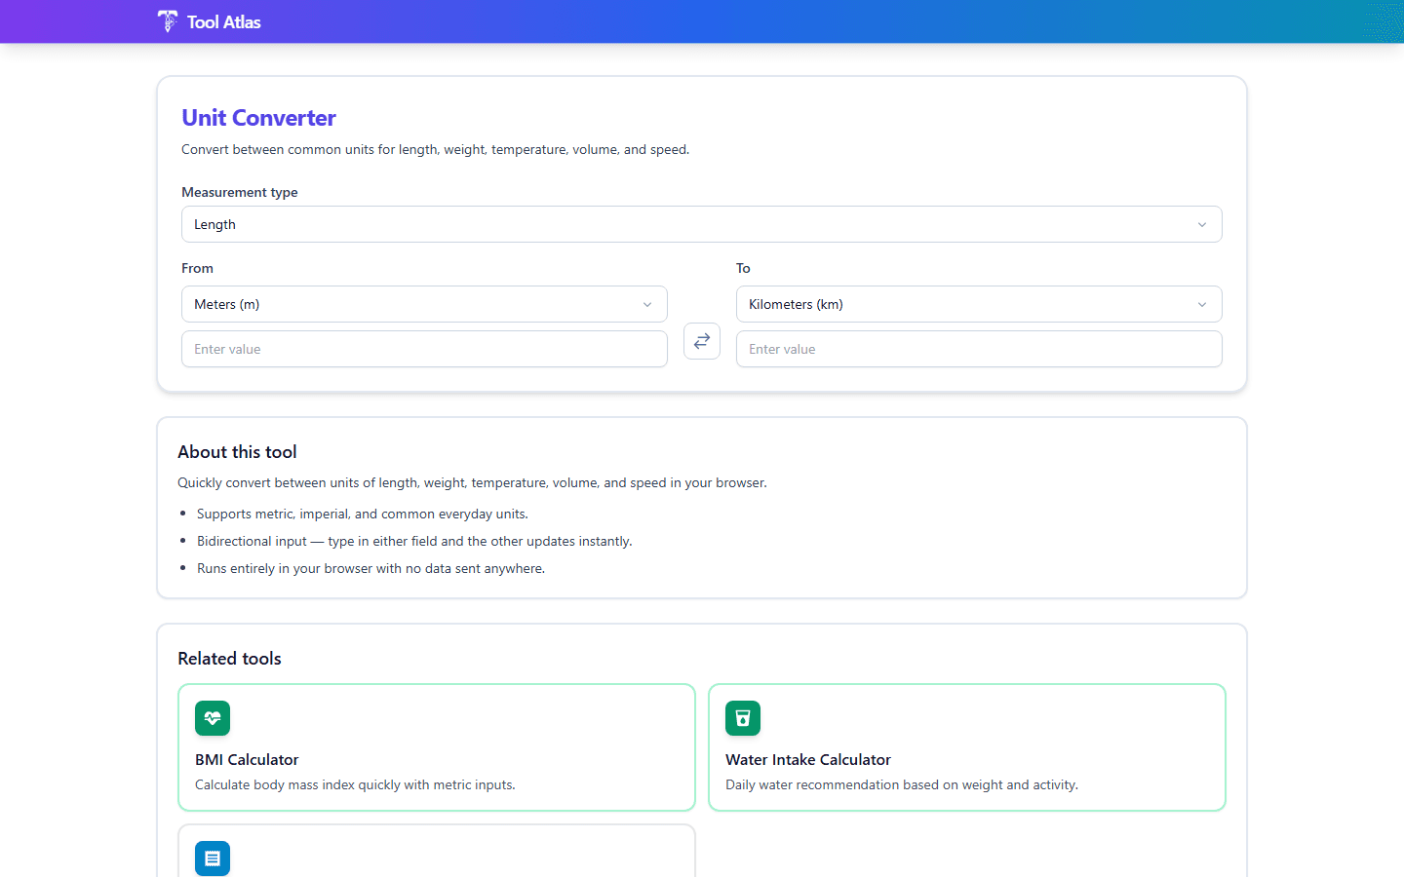Click the green heart-pulse BMI Calculator icon

click(x=213, y=718)
